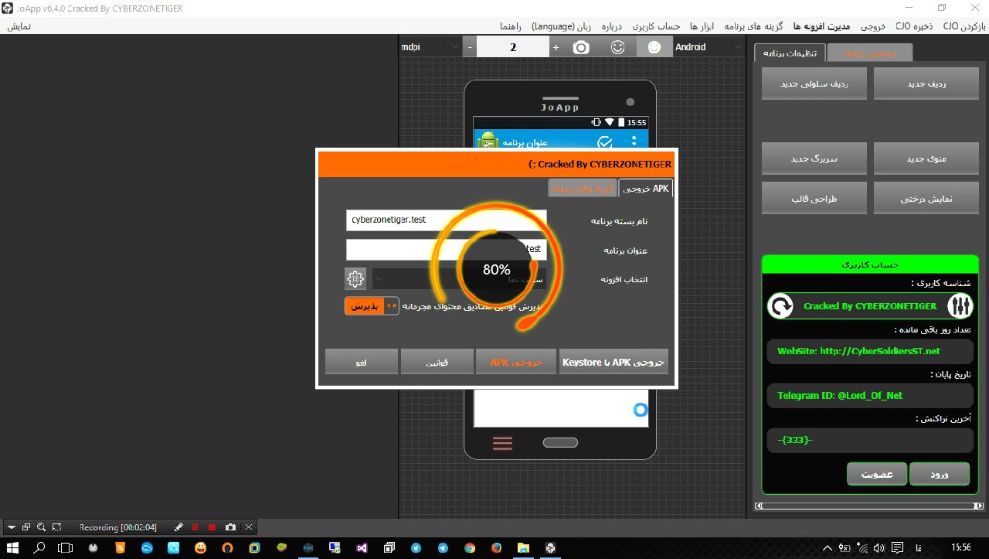Open the Android platform dropdown
This screenshot has width=989, height=559.
709,47
